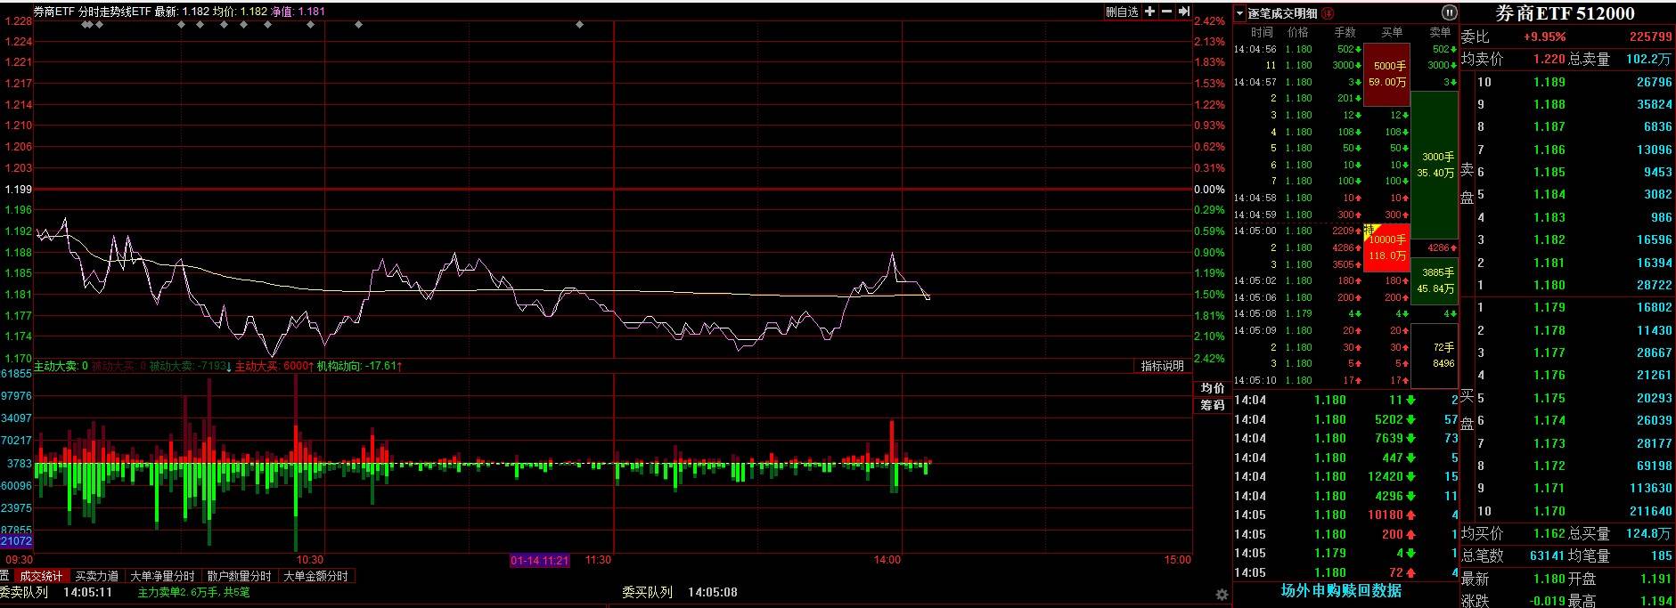1676x608 pixels.
Task: Click the 机构动向 -17.61 indicator
Action: coord(360,366)
